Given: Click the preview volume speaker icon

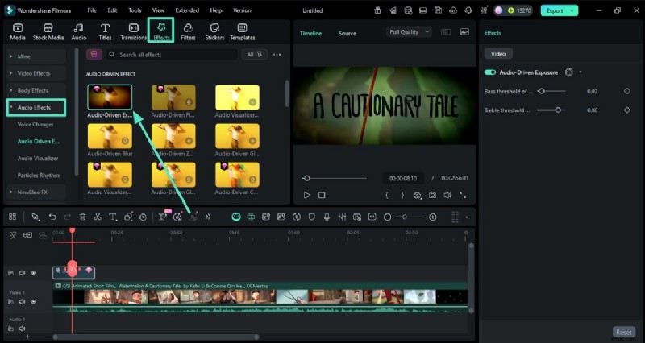Looking at the screenshot, I should click(447, 196).
